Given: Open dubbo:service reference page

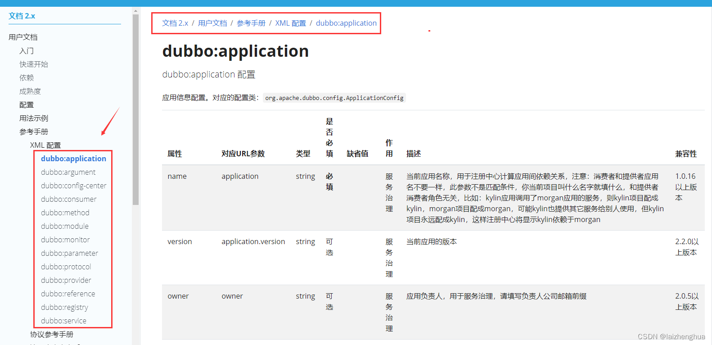Looking at the screenshot, I should point(63,321).
